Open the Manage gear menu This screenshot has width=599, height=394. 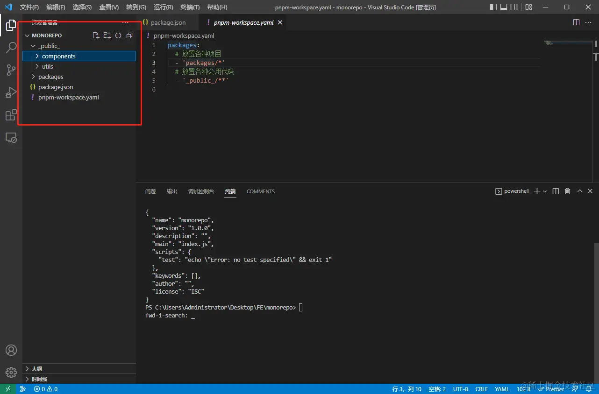coord(11,372)
